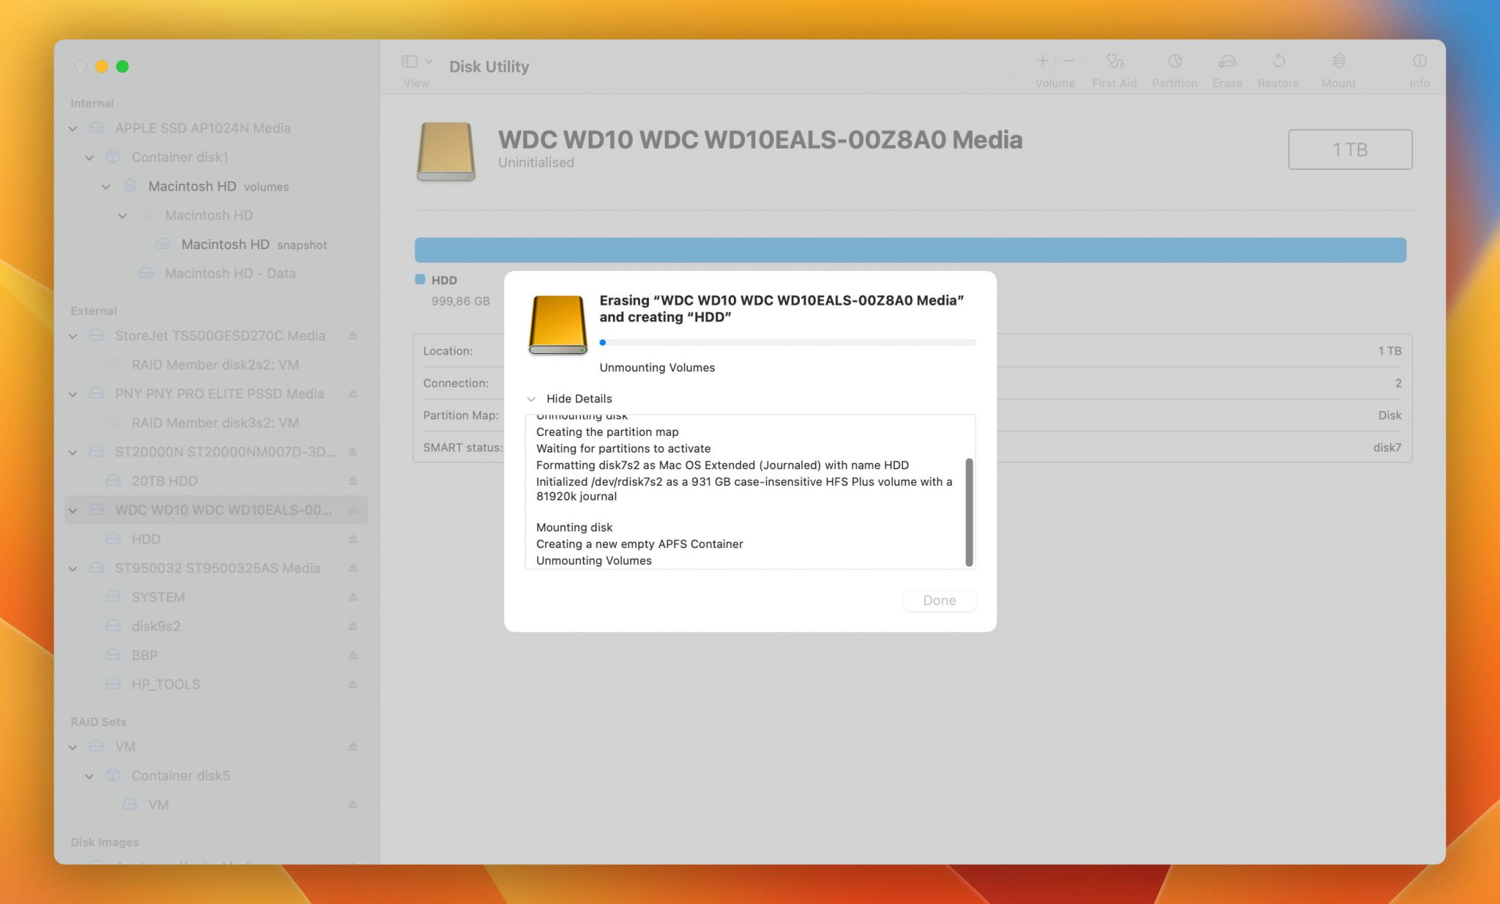This screenshot has height=904, width=1500.
Task: Click the 1 TB capacity button
Action: coord(1349,149)
